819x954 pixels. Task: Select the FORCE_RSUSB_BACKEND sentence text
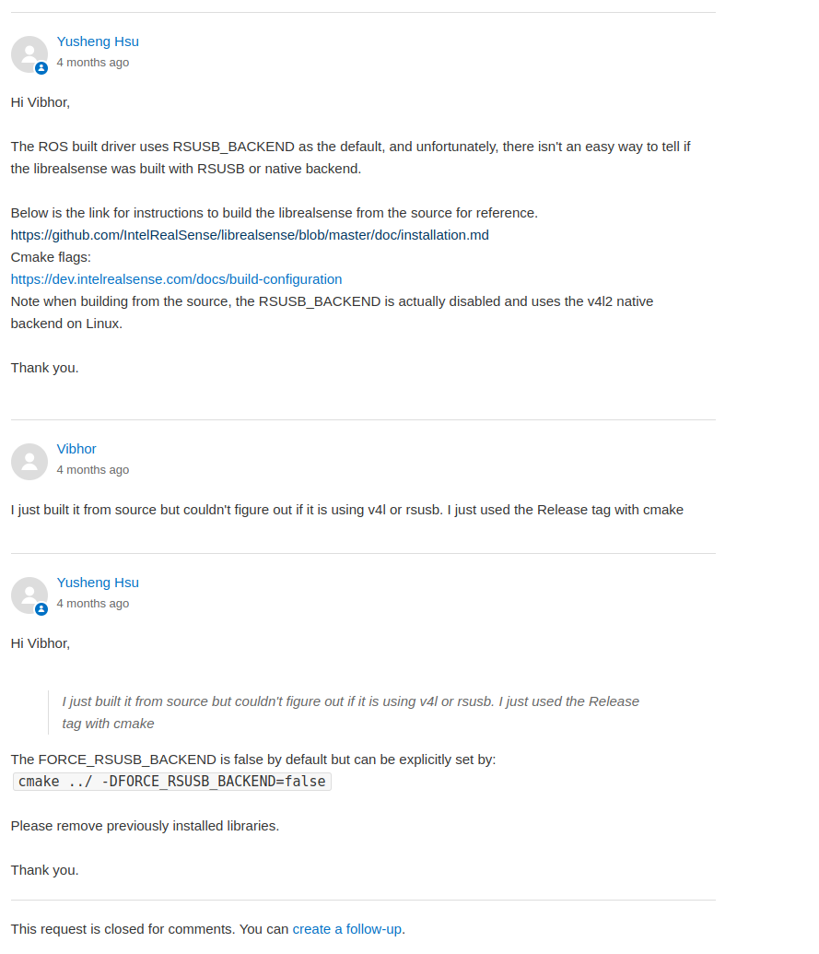(x=253, y=759)
